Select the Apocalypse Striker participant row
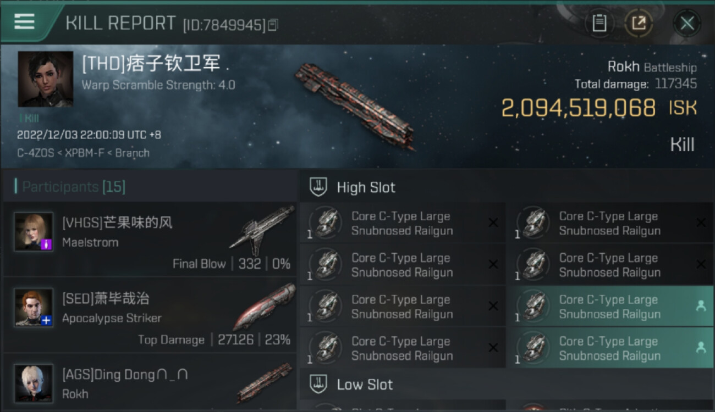 (150, 316)
